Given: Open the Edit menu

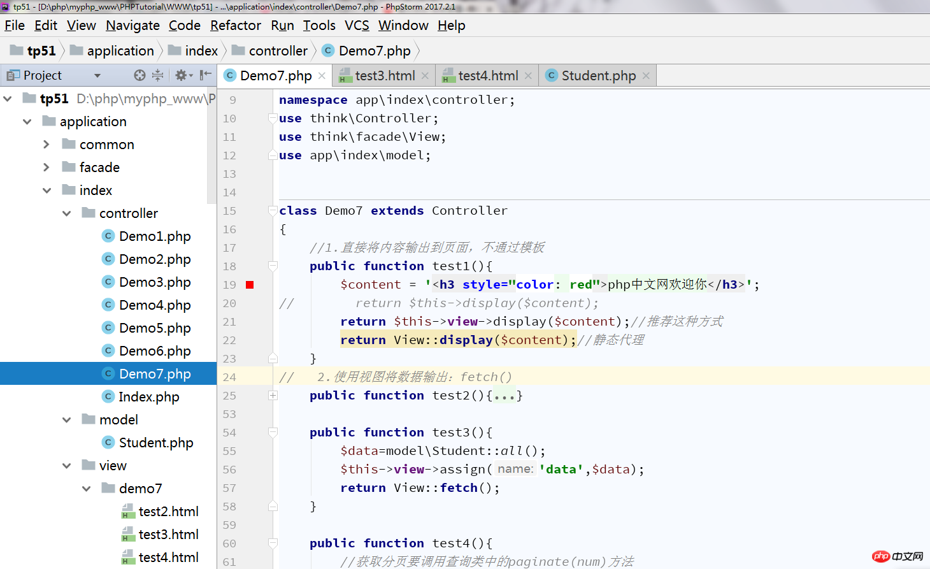Looking at the screenshot, I should click(46, 25).
